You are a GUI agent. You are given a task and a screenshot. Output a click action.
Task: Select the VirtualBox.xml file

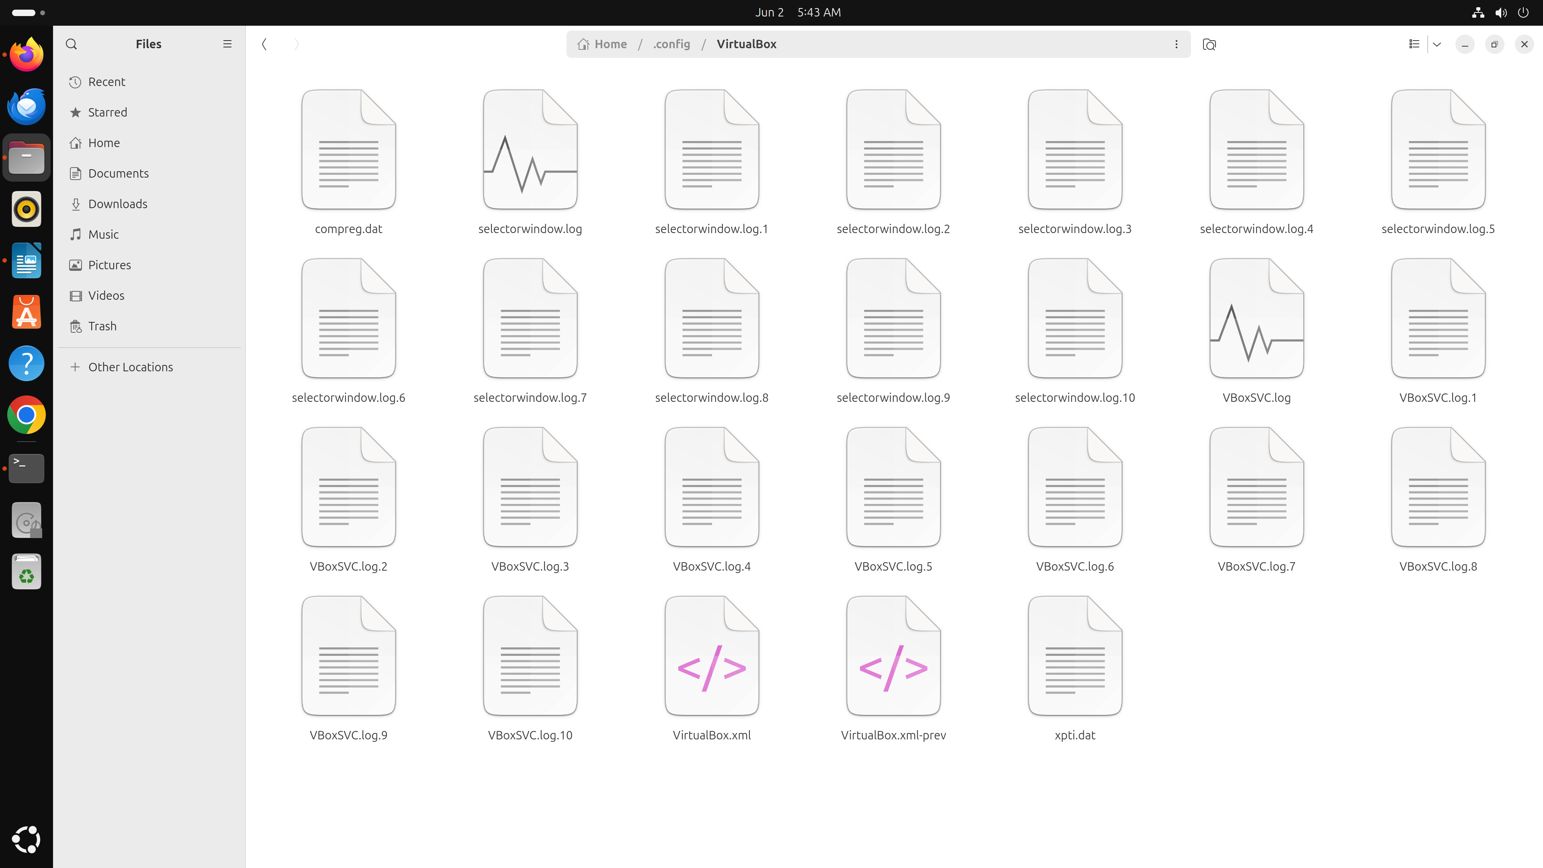[x=712, y=656]
